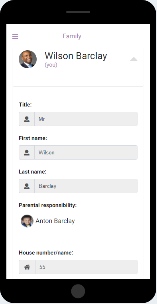
Task: Collapse the Wilson Barclay profile card
Action: (x=134, y=59)
